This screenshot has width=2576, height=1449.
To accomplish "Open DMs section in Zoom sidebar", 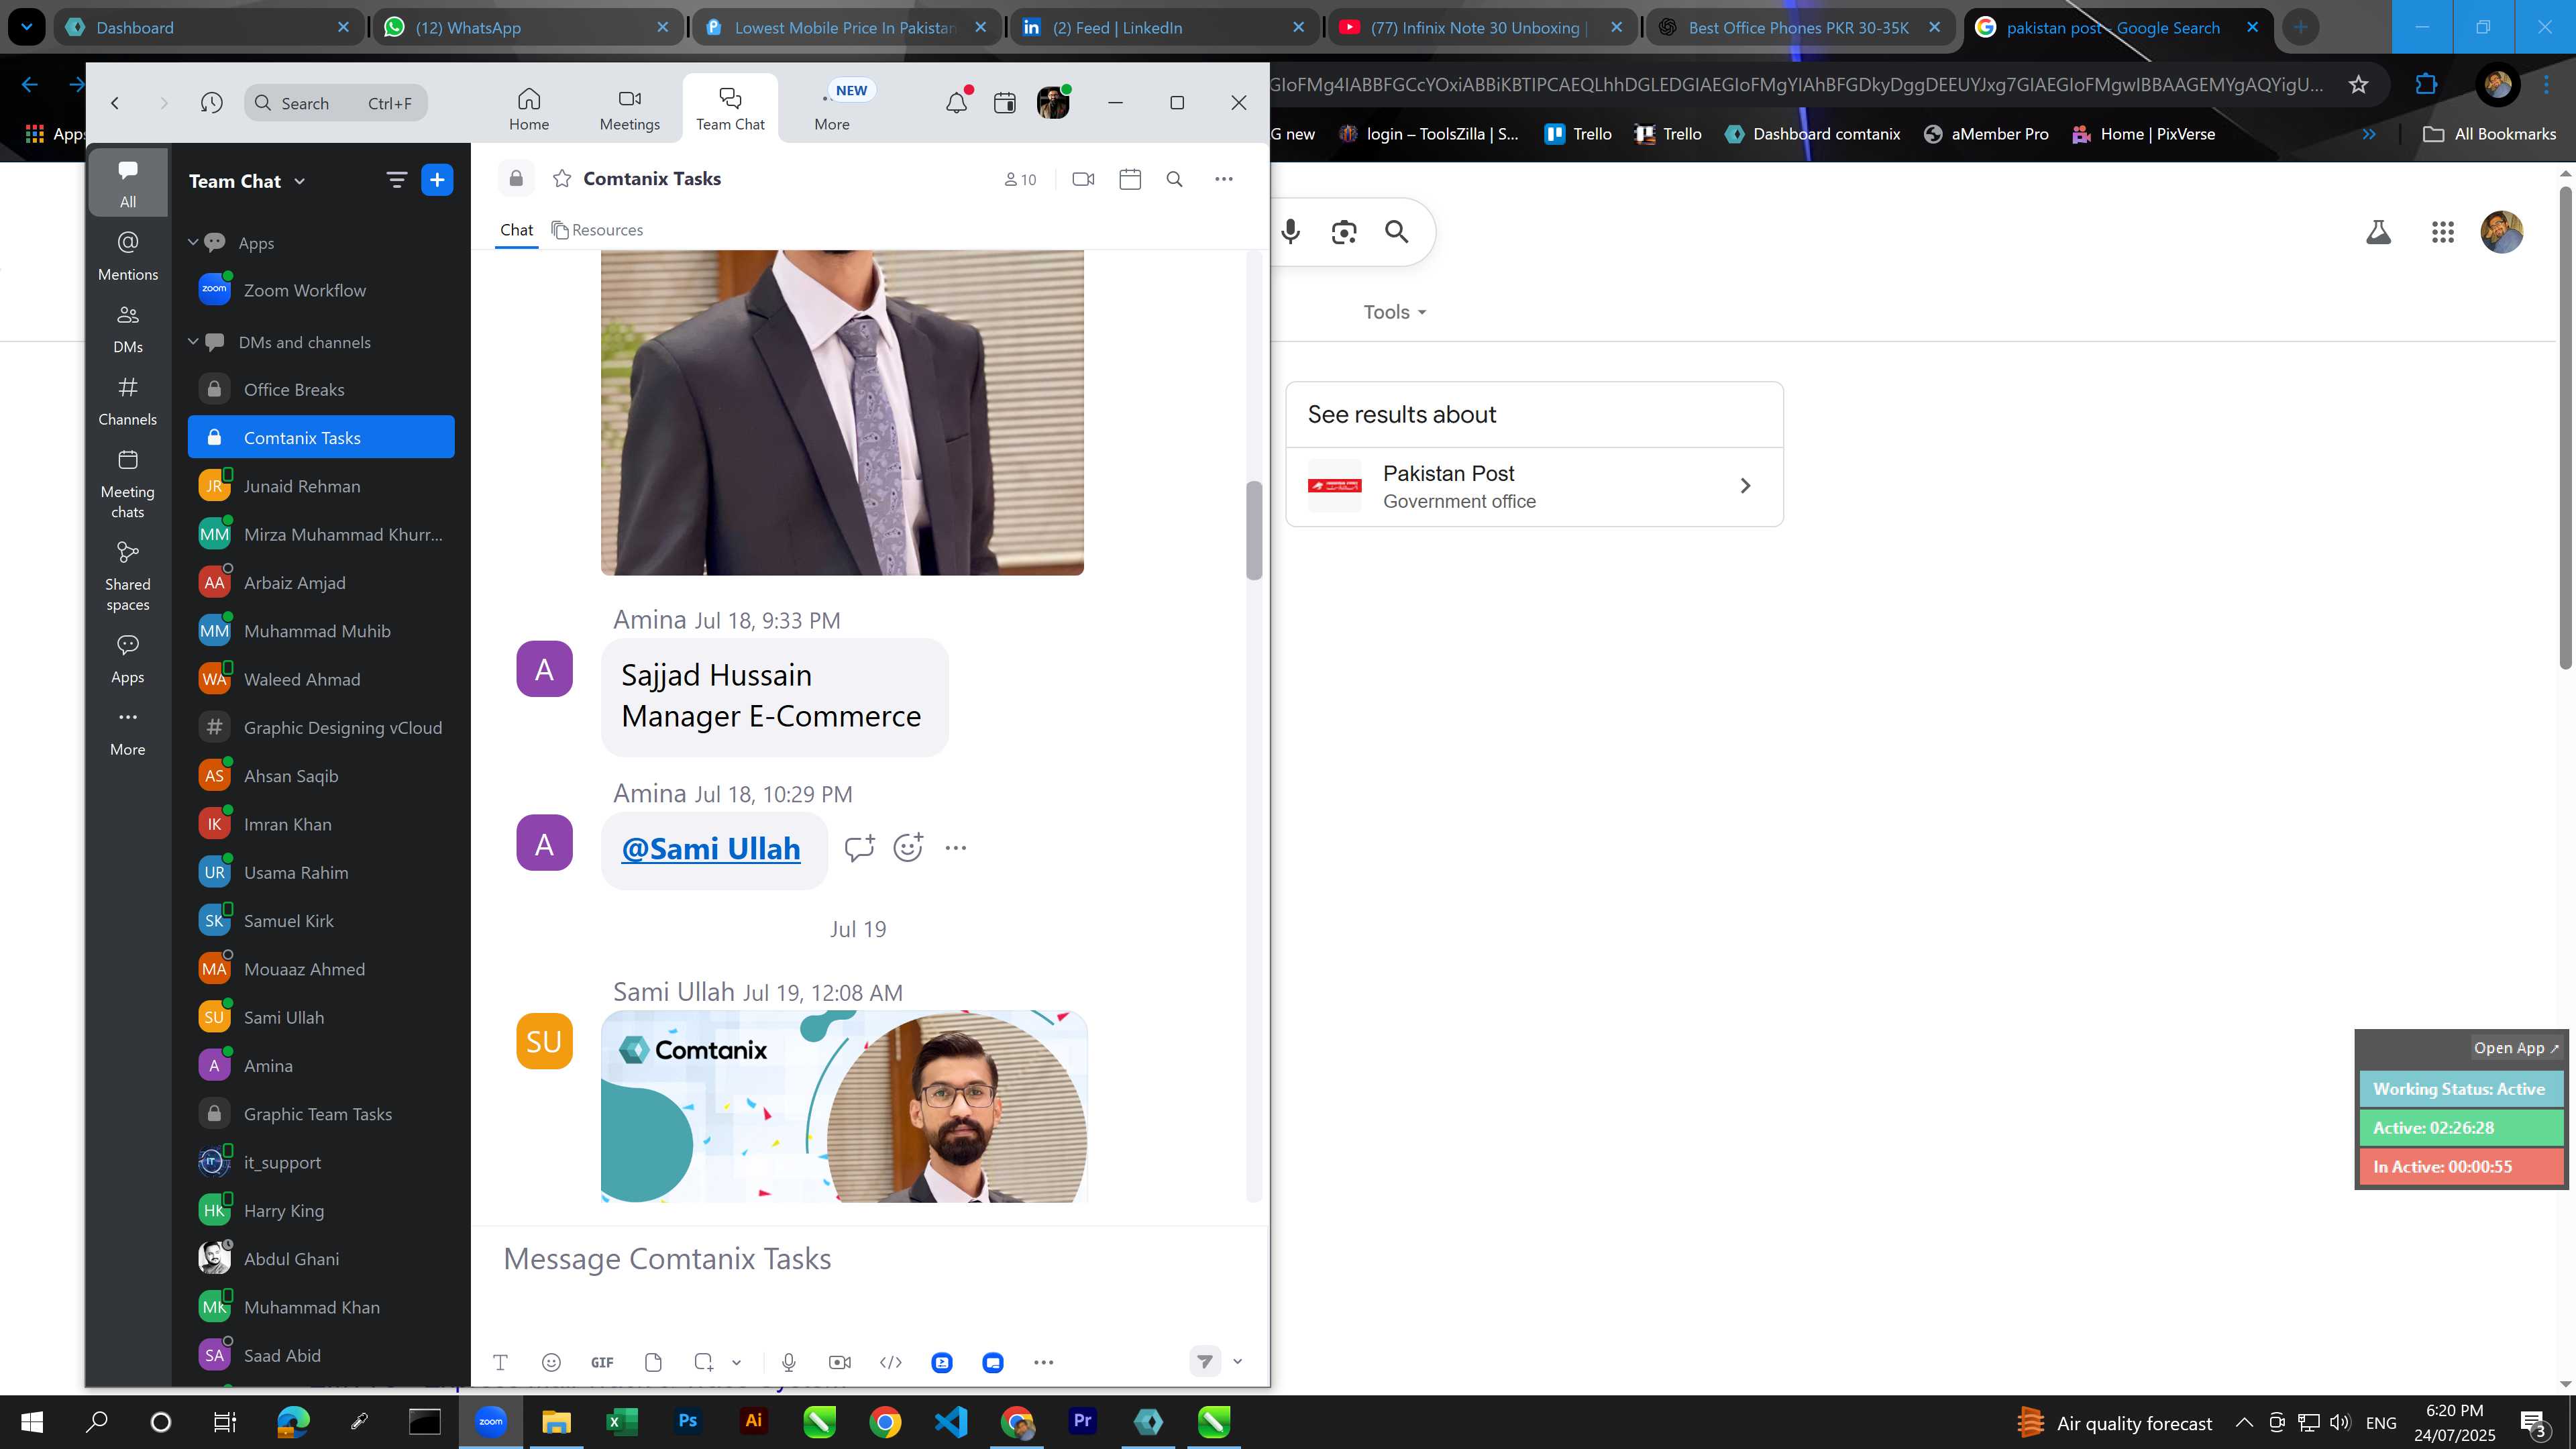I will [x=128, y=329].
